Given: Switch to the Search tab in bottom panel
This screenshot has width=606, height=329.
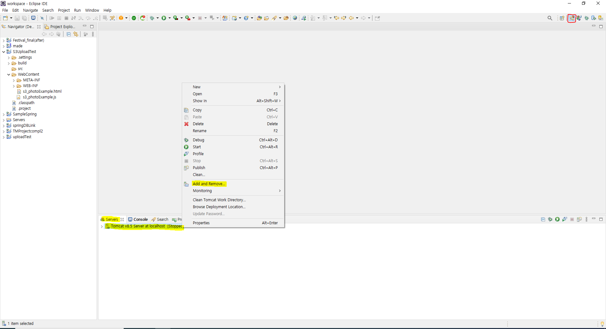Looking at the screenshot, I should tap(160, 219).
